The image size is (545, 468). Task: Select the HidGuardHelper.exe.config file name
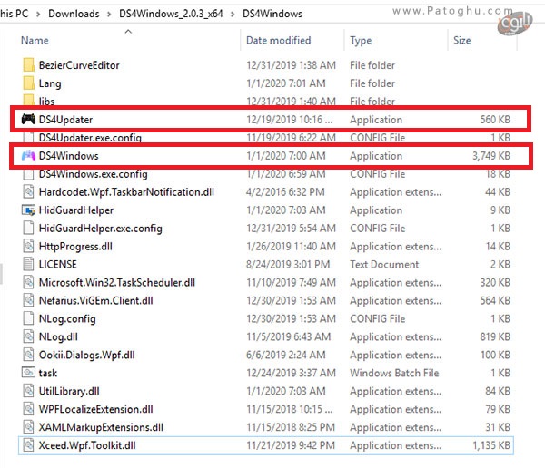(x=101, y=229)
